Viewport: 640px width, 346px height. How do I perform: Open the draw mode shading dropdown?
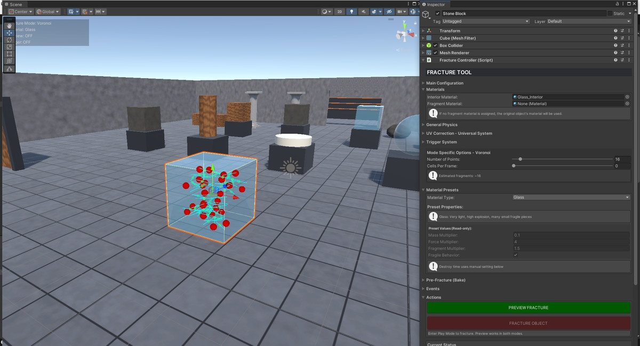tap(327, 11)
